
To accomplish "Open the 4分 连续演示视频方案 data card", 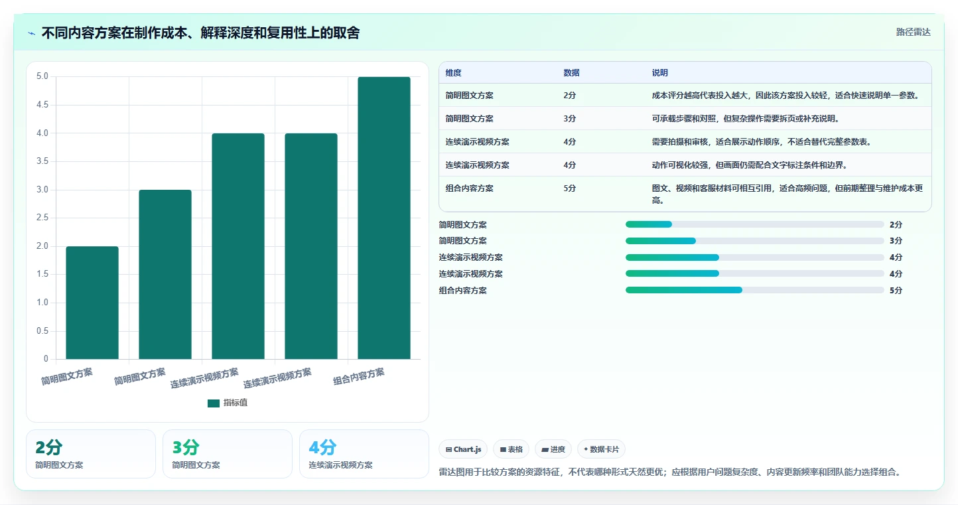I will 364,454.
